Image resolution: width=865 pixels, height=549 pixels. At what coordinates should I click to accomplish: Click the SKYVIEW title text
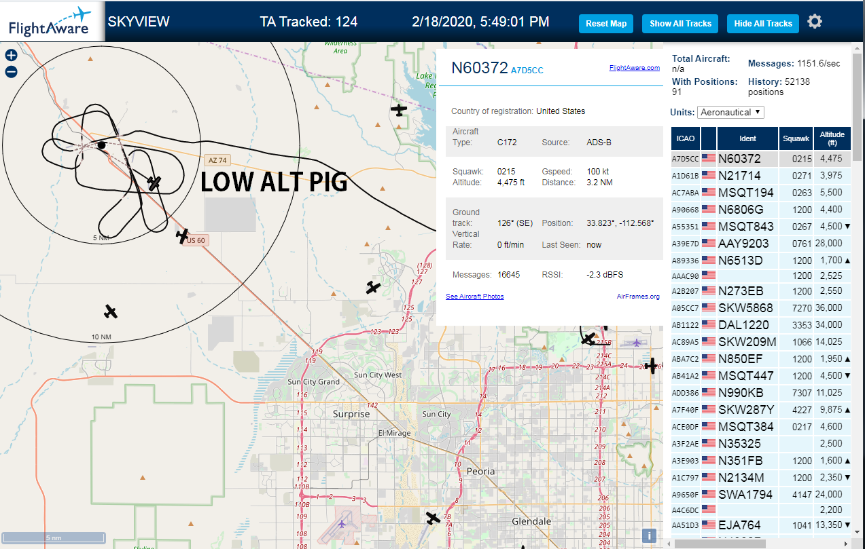(x=139, y=22)
